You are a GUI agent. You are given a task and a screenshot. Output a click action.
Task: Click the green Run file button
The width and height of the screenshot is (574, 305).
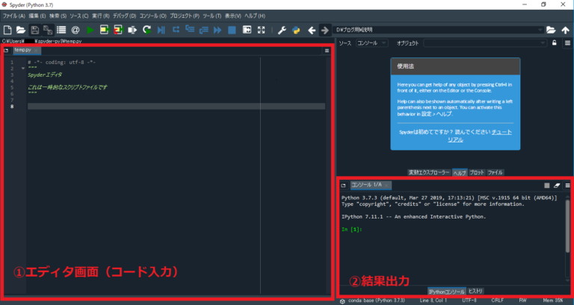pos(90,30)
